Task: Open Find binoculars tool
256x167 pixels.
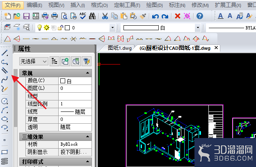Action: point(92,16)
